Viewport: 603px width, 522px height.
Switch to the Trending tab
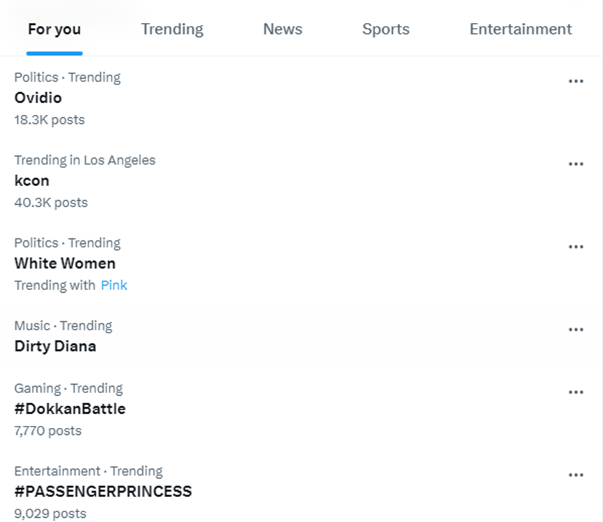(x=172, y=29)
